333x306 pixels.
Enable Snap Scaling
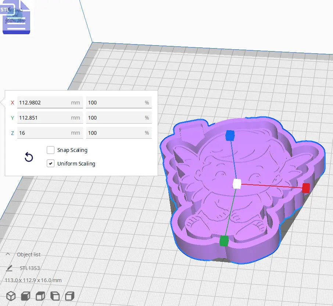(x=51, y=150)
